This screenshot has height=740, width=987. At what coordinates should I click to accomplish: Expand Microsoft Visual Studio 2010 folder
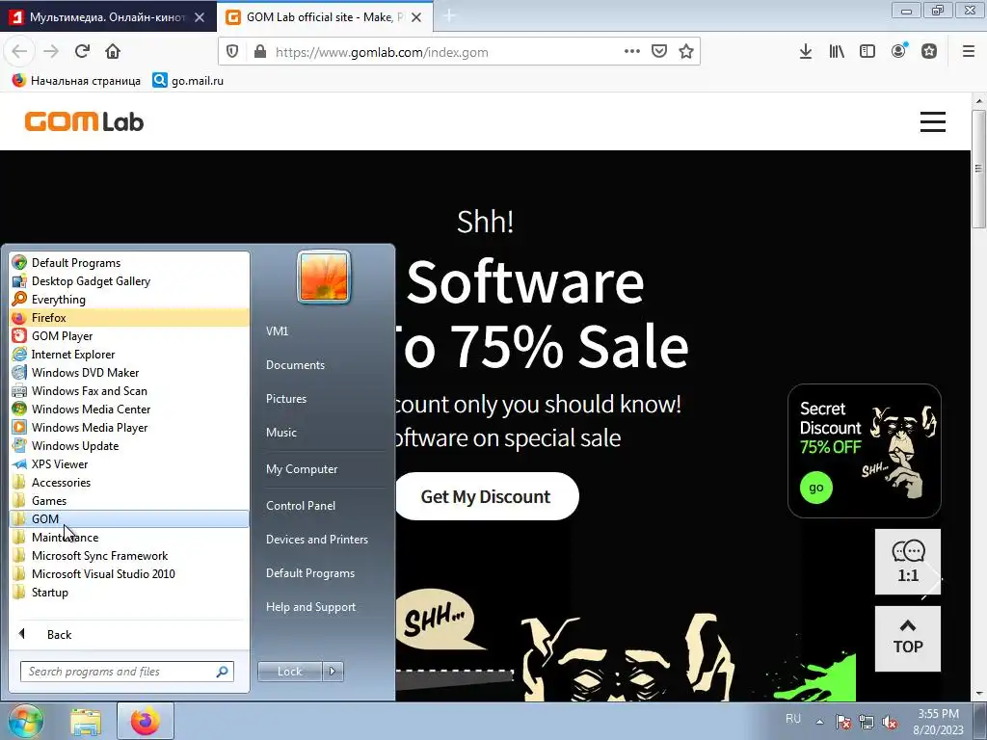tap(130, 574)
